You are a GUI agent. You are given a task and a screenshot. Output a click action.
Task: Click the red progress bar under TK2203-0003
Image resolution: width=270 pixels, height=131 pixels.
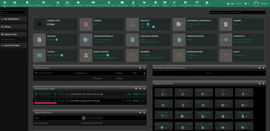click(46, 103)
